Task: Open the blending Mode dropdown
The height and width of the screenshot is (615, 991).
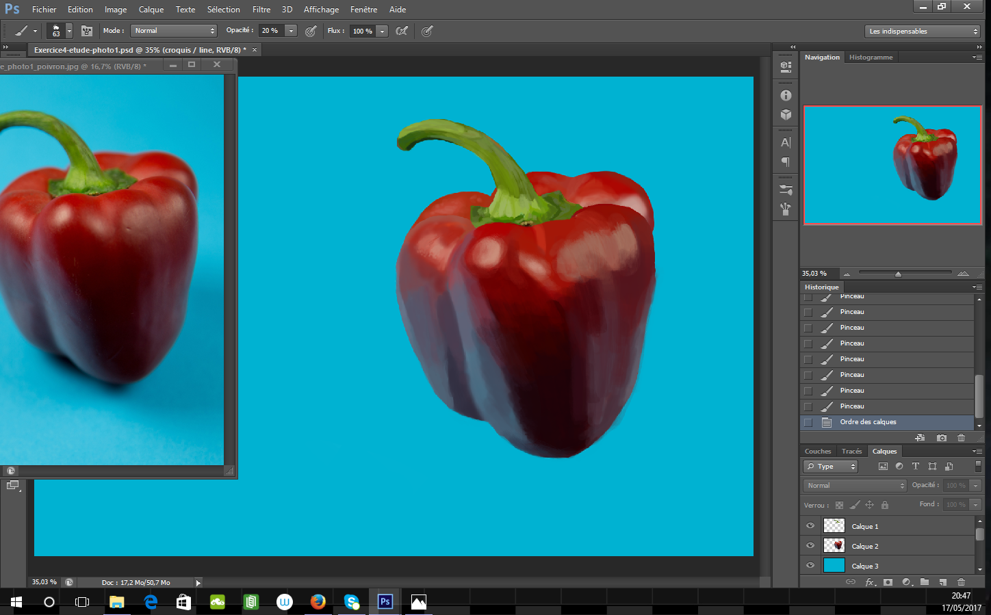Action: 854,485
